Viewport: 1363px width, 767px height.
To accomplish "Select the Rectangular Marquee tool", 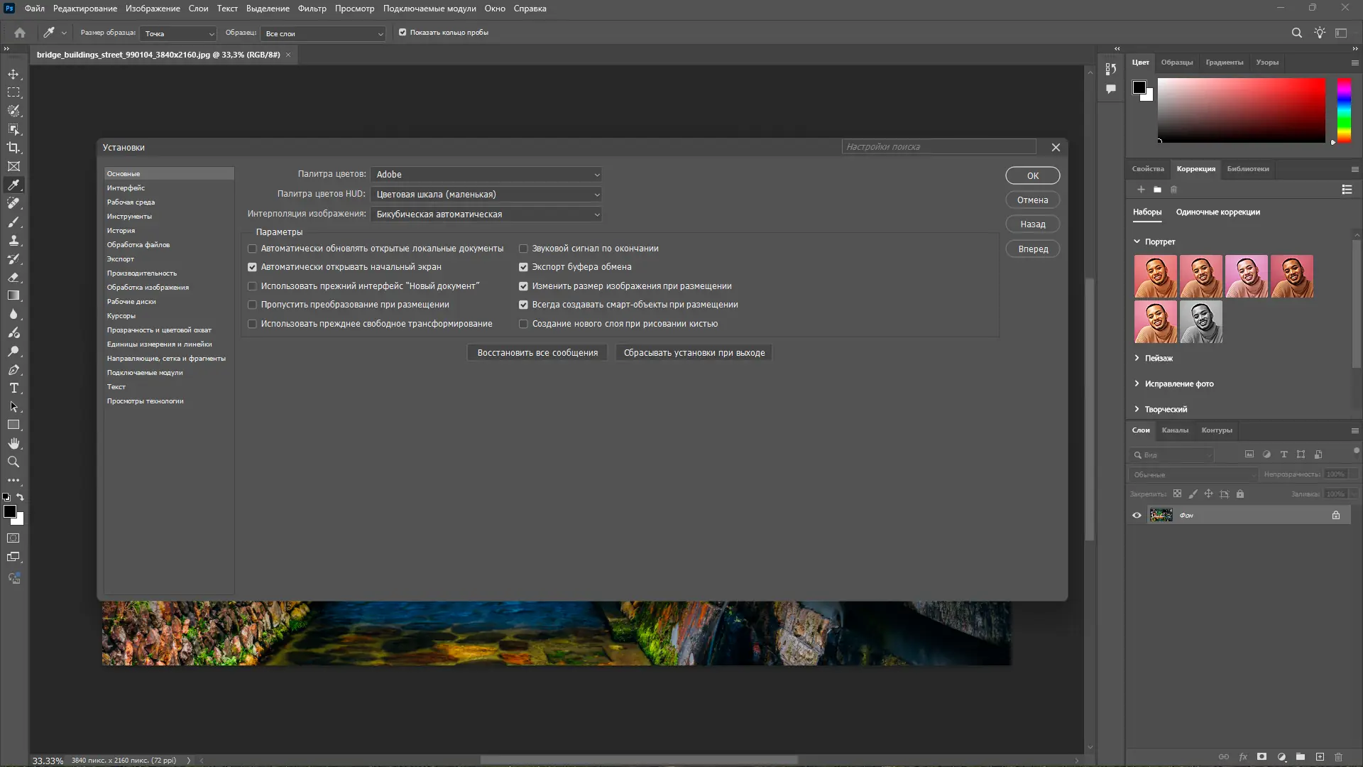I will click(13, 92).
